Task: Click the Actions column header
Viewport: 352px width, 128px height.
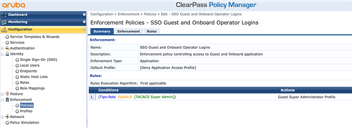Action: (288, 90)
